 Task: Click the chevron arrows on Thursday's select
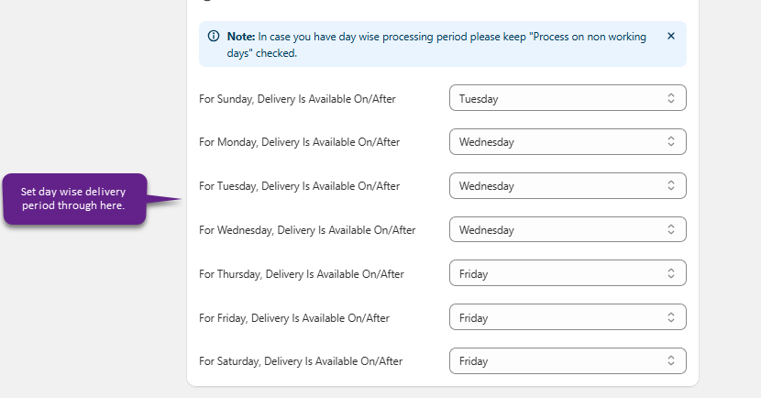tap(671, 274)
